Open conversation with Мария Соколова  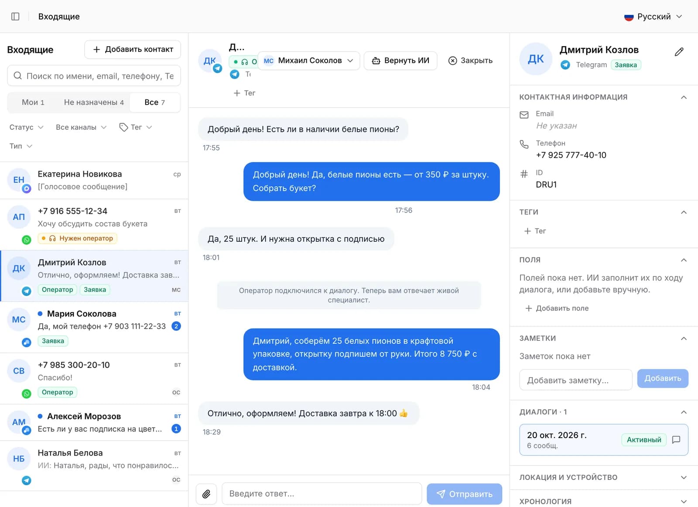[94, 327]
